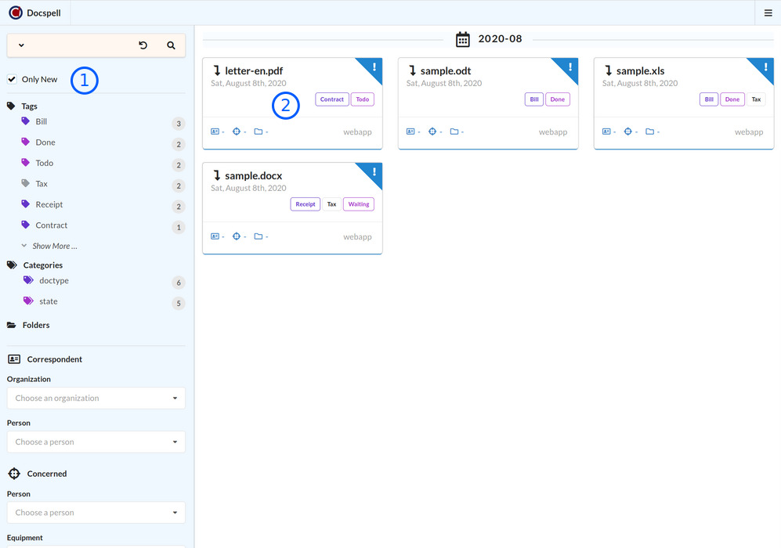Click the magnifier search icon

click(x=171, y=45)
